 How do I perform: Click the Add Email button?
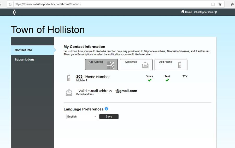(136, 65)
